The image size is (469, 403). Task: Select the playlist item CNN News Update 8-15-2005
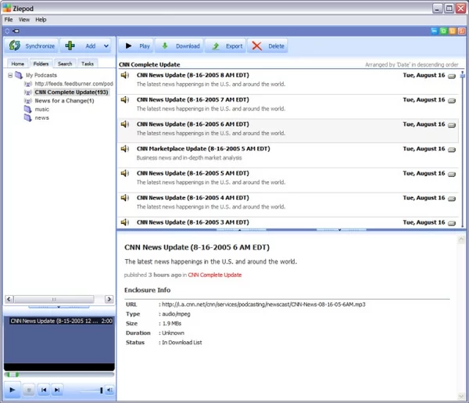[x=61, y=321]
